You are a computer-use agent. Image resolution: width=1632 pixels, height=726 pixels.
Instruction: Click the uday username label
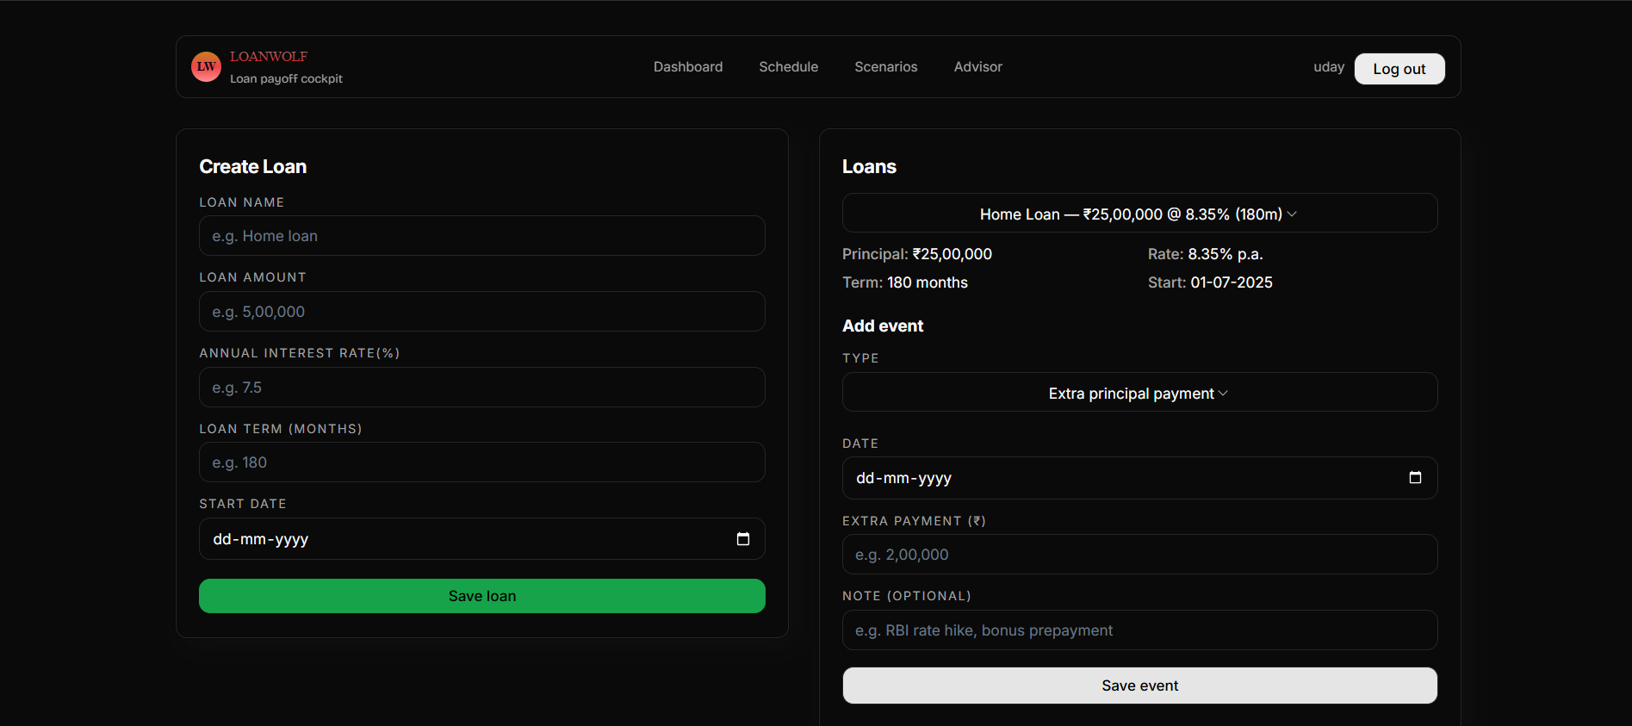tap(1329, 67)
